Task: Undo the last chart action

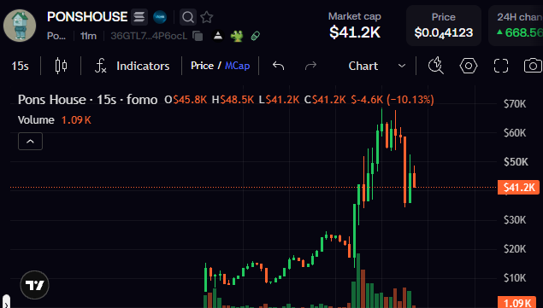Action: pyautogui.click(x=278, y=66)
